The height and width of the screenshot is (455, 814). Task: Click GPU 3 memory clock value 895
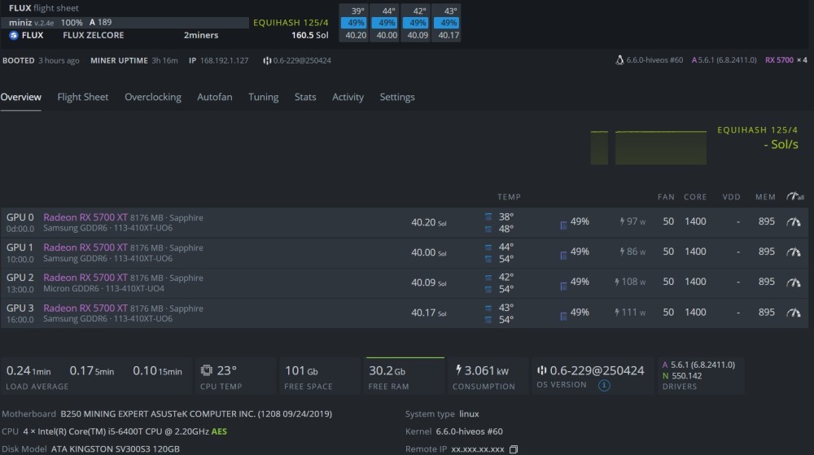tap(766, 313)
